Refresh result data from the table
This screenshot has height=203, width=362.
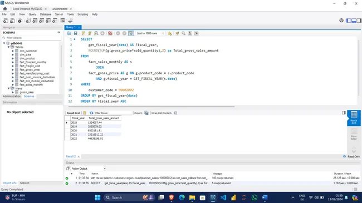click(91, 113)
